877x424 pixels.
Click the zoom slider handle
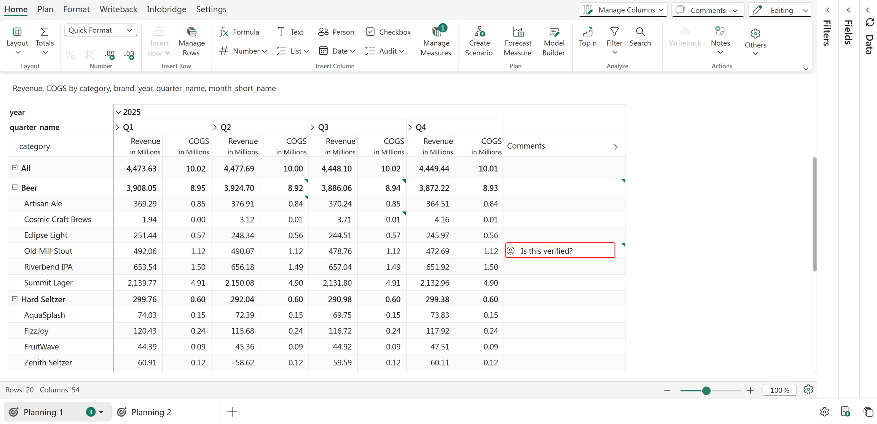click(706, 391)
